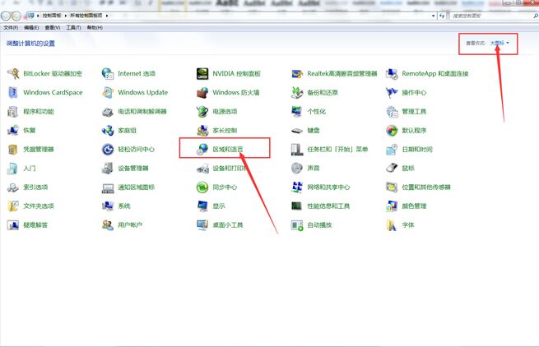Expand the 大图标 view-by dropdown

coord(500,43)
